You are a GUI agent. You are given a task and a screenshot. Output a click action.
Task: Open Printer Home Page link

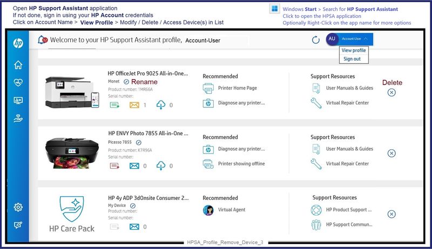[x=238, y=88]
